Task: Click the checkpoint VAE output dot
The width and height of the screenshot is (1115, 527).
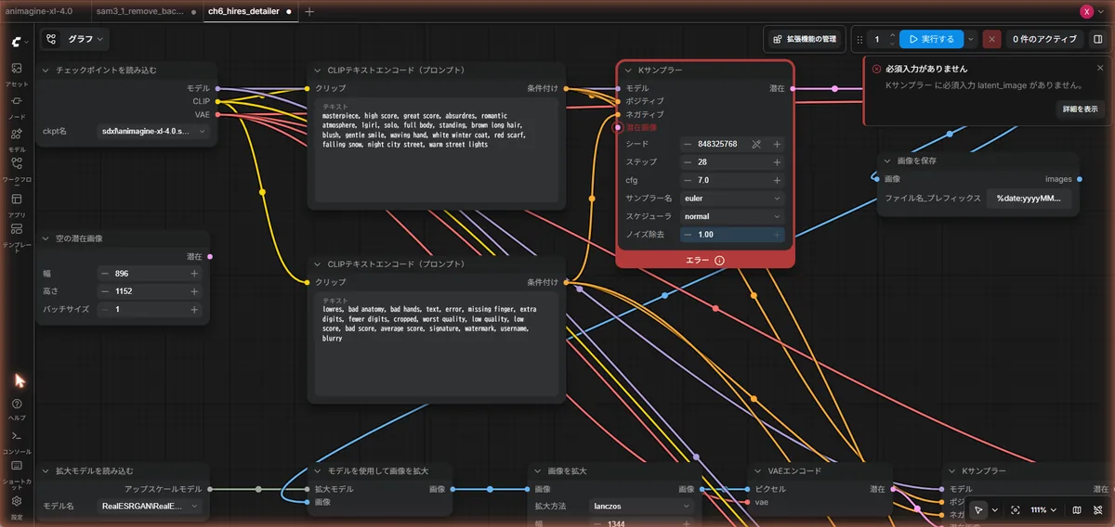Action: coord(217,114)
